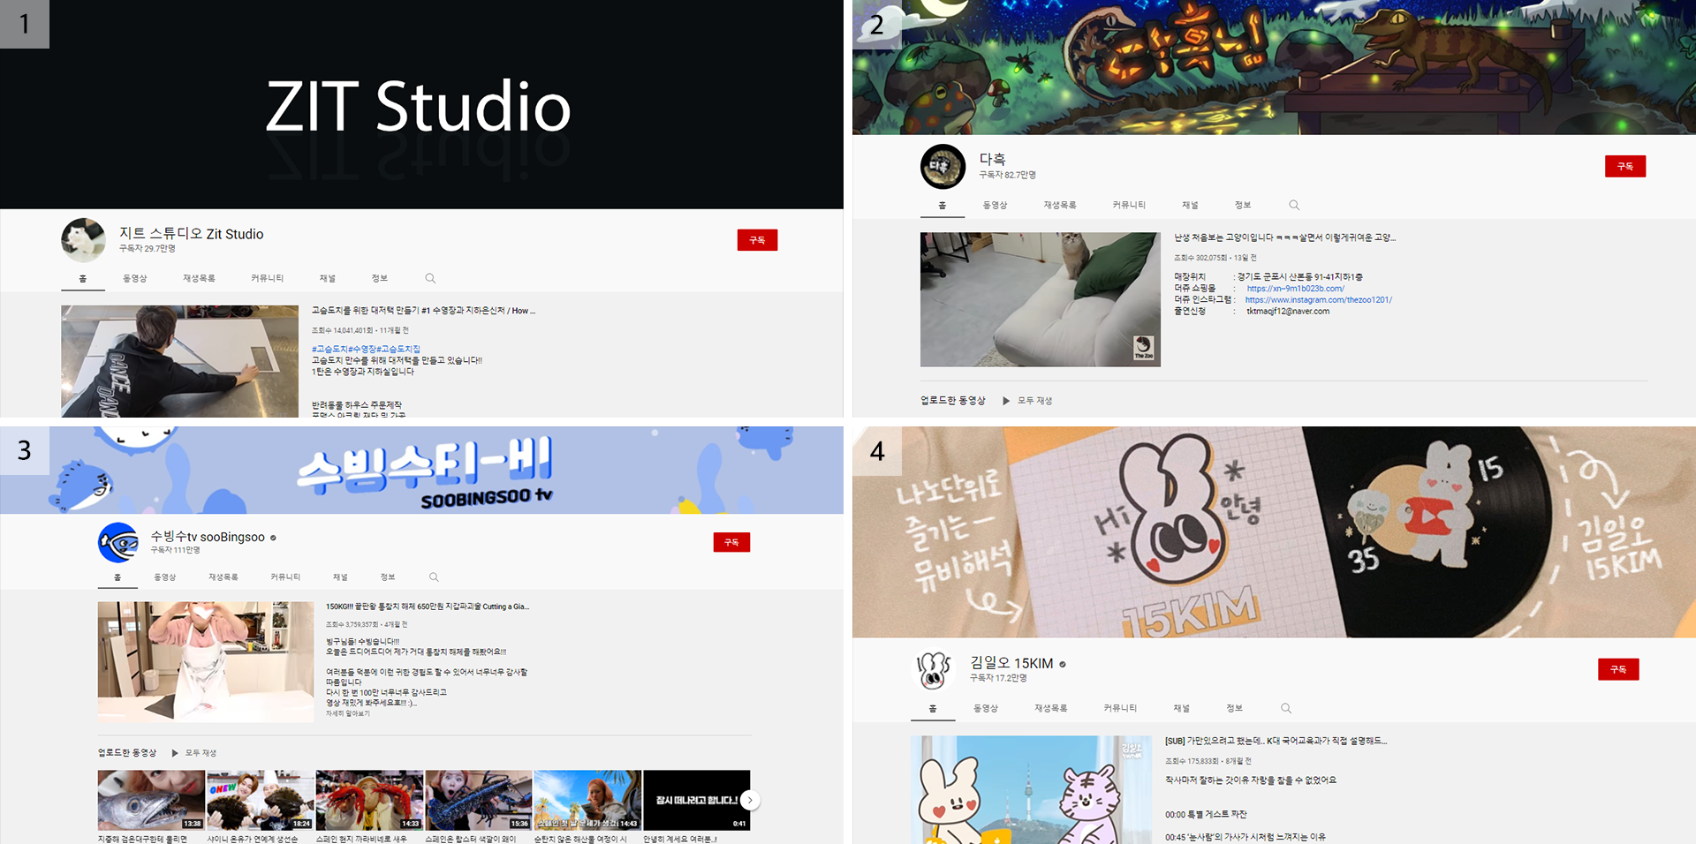Play the 수빙수tv featured tuna cutting video
Image resolution: width=1696 pixels, height=844 pixels.
tap(206, 662)
